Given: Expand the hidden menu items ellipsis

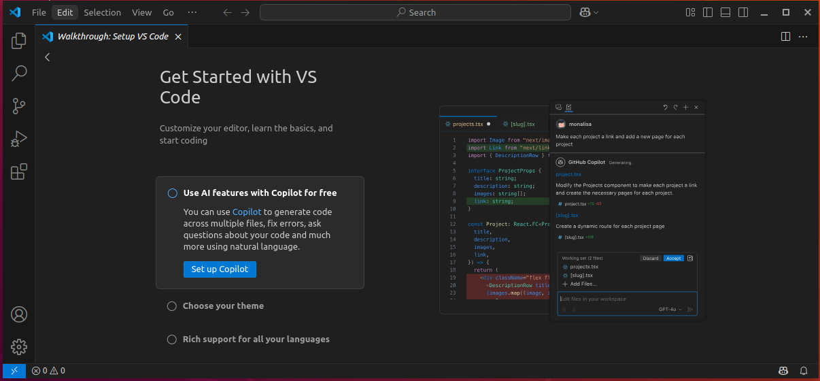Looking at the screenshot, I should coord(192,12).
